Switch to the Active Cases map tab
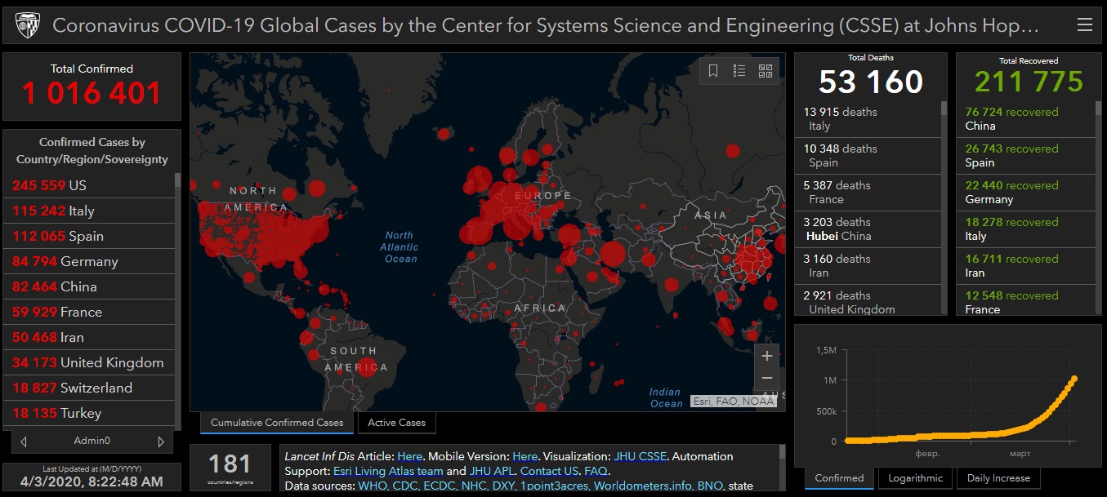This screenshot has width=1107, height=497. [396, 423]
